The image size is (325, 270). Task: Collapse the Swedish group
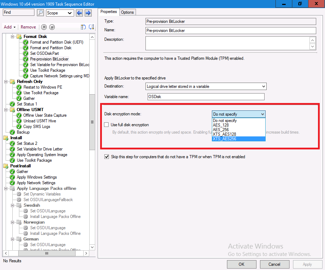coord(12,206)
